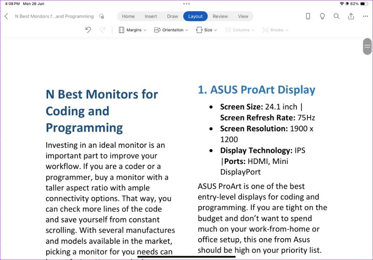Select the Review tab

220,16
